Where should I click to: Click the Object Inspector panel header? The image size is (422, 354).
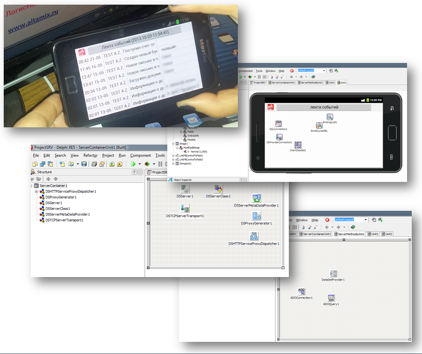coord(207,180)
